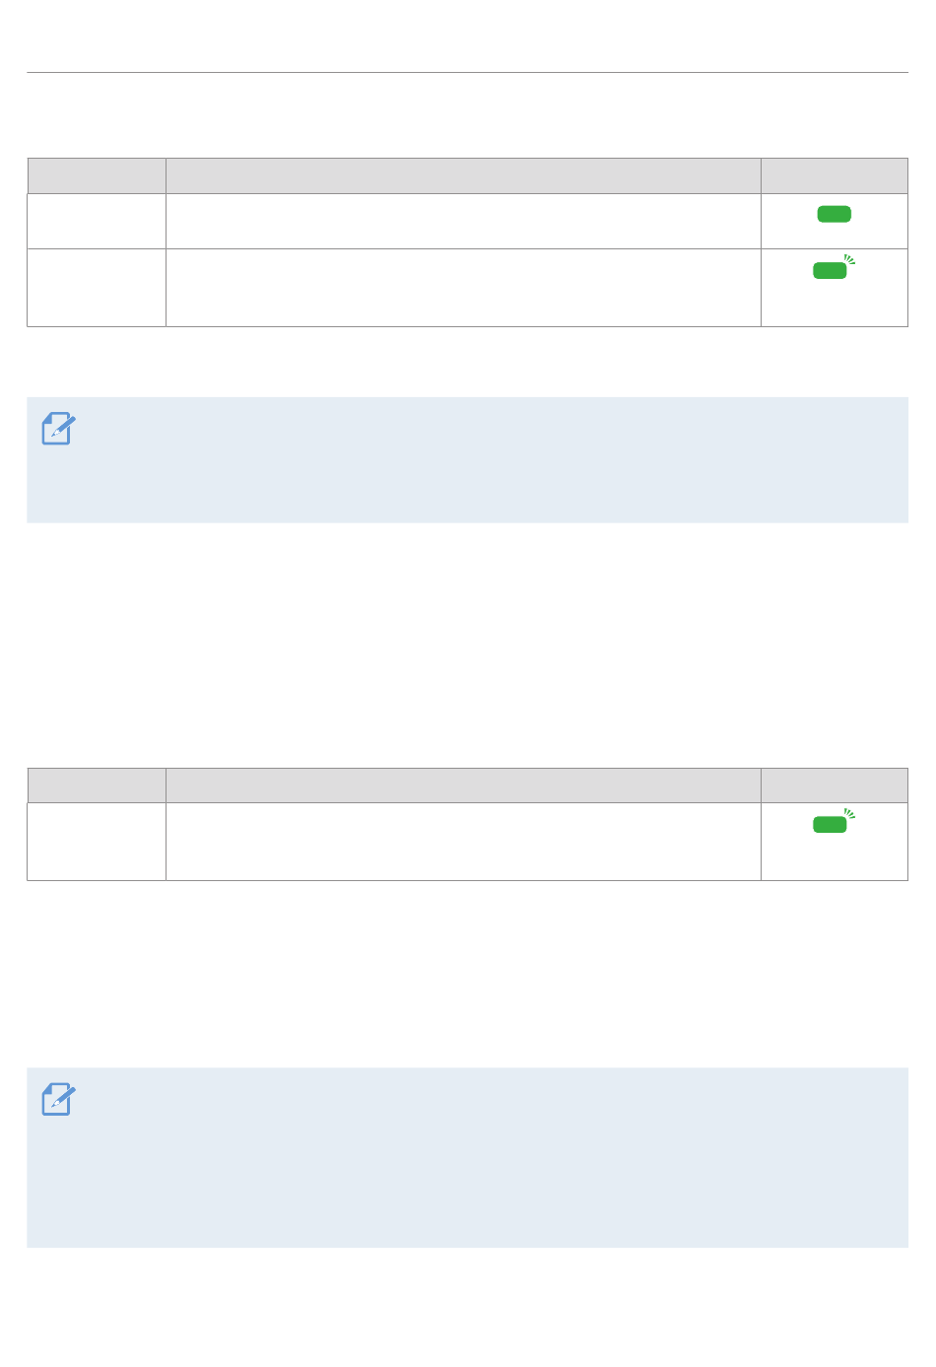Viewport: 936px width, 1367px height.
Task: Click the thin horizontal rule at page top
Action: (467, 72)
